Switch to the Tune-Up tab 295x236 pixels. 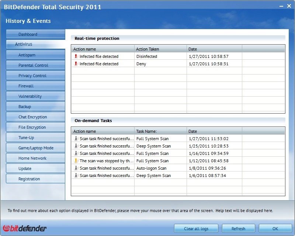click(35, 138)
